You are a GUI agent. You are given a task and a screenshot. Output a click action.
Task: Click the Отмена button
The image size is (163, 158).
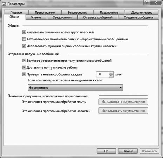tap(128, 151)
